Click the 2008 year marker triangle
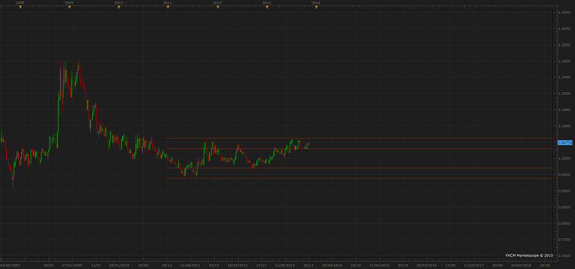Screen dimensions: 575x269 coord(20,7)
